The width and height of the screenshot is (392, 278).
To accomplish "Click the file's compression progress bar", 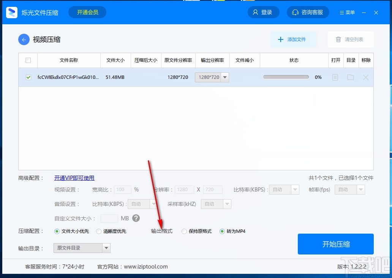I will 286,77.
